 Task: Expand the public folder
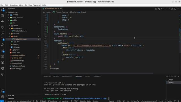[8, 20]
